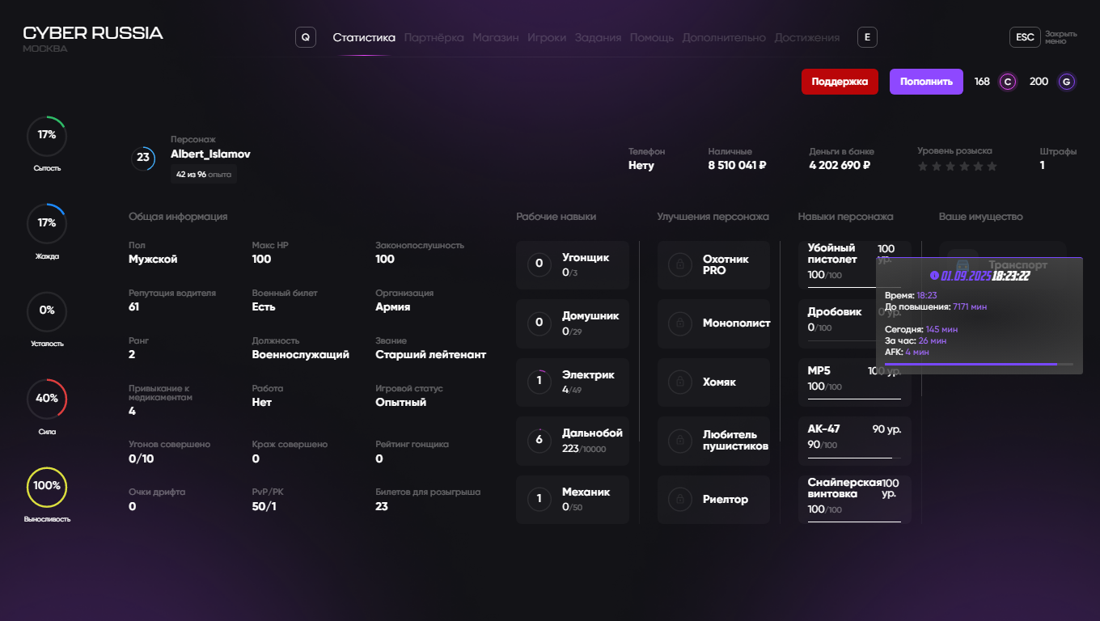Click the Домушник skill level circle
Image resolution: width=1100 pixels, height=621 pixels.
coord(539,323)
